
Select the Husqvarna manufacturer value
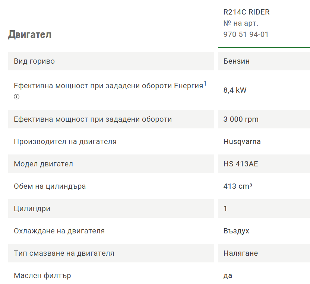click(x=242, y=141)
